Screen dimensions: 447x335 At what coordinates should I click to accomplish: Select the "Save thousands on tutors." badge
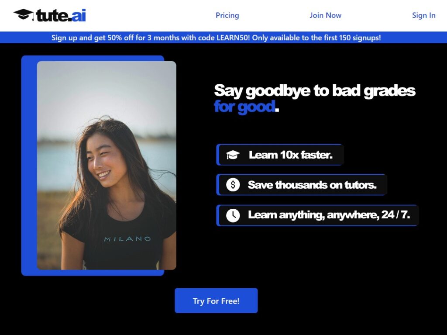pyautogui.click(x=301, y=185)
